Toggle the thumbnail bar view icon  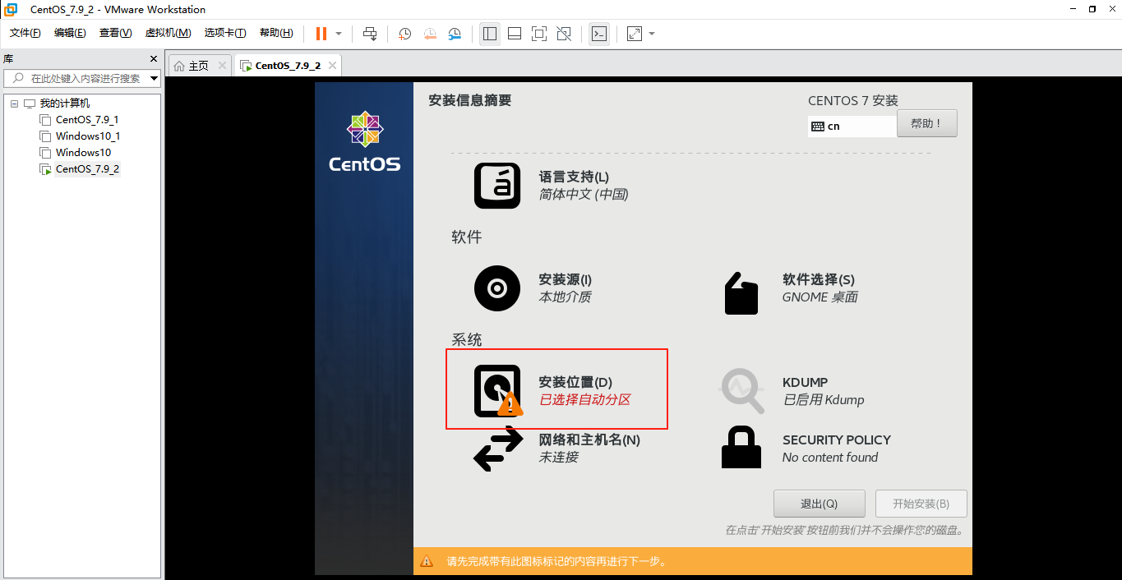515,34
